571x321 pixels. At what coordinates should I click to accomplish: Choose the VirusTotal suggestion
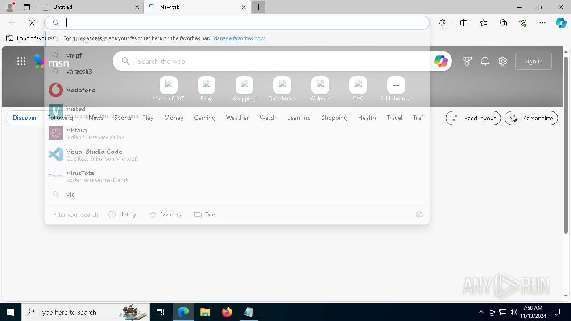pyautogui.click(x=237, y=176)
